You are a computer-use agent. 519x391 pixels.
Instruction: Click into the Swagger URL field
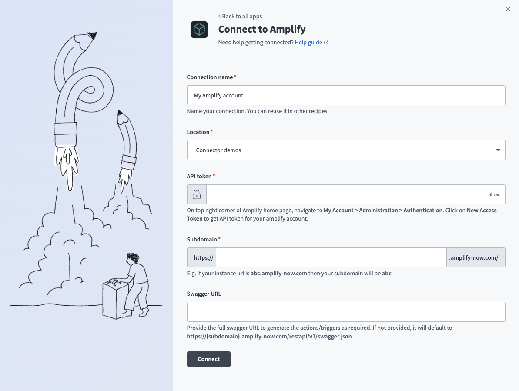(346, 311)
